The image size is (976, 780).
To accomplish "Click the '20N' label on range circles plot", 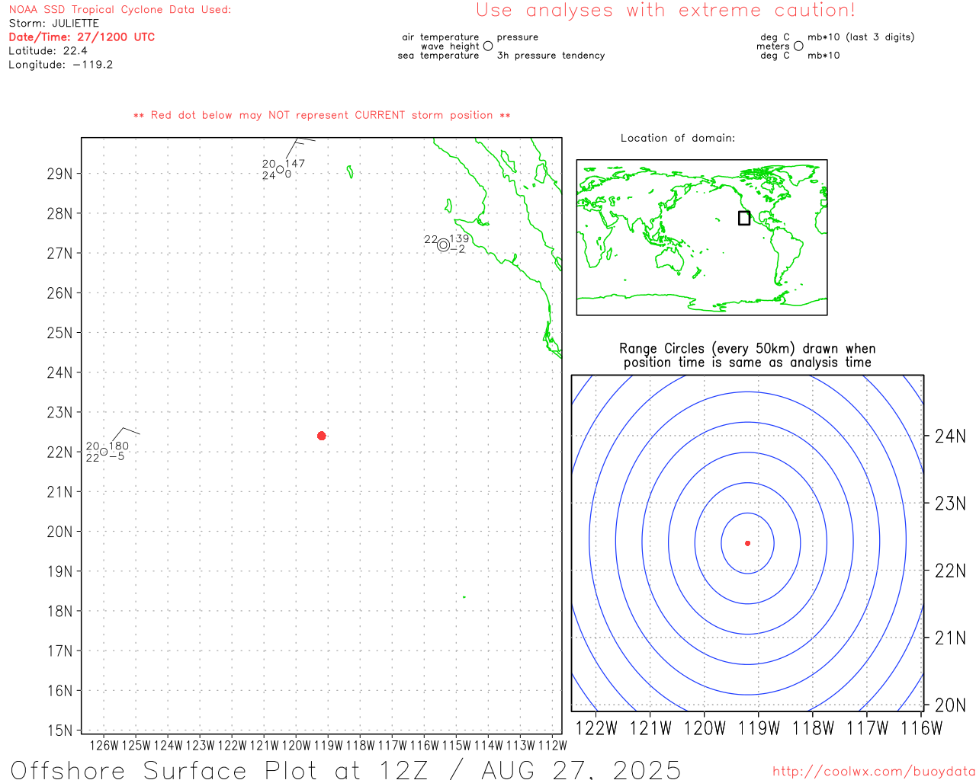I will [x=950, y=705].
